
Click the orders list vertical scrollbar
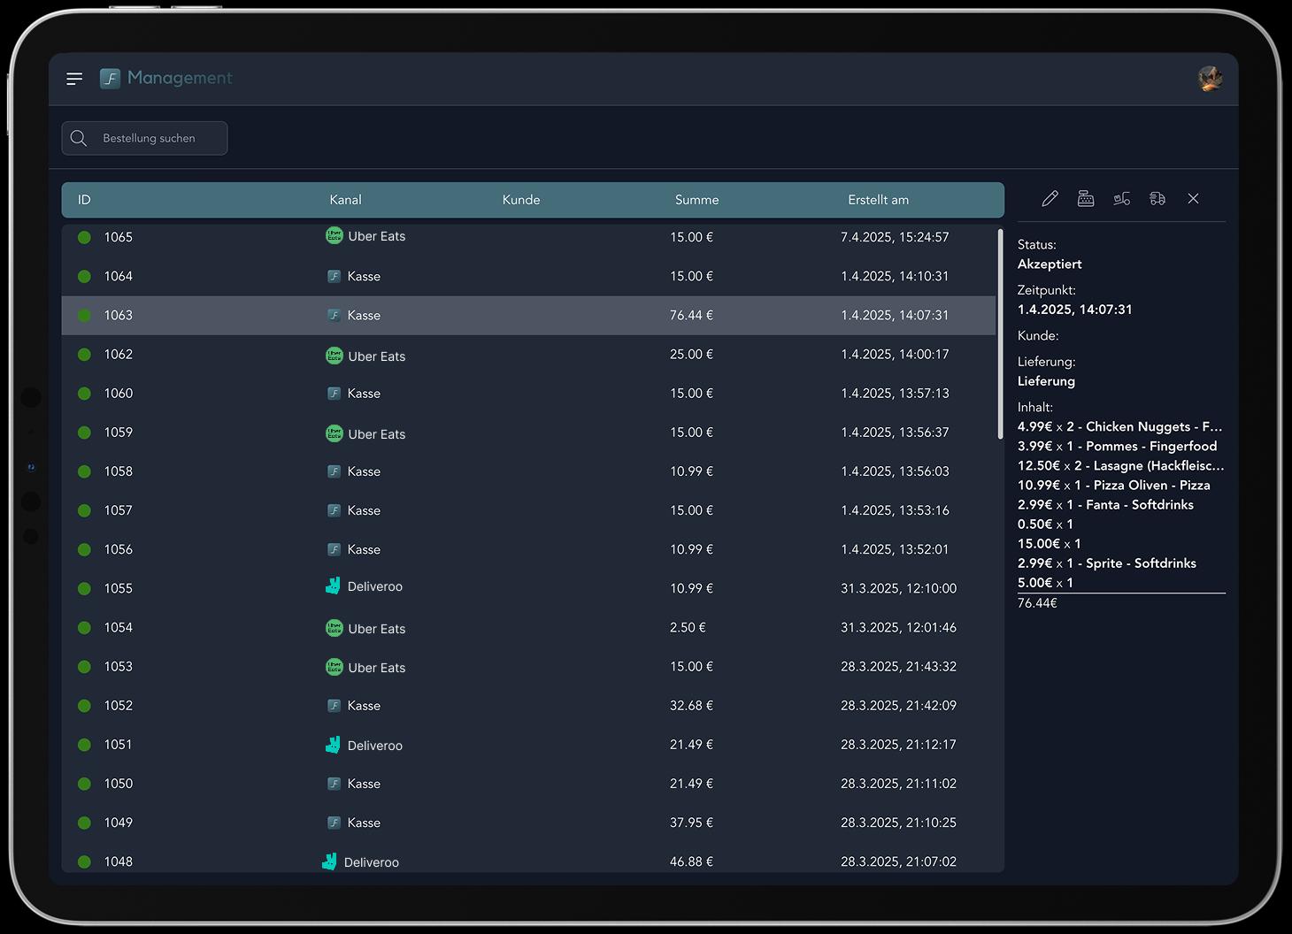1001,334
